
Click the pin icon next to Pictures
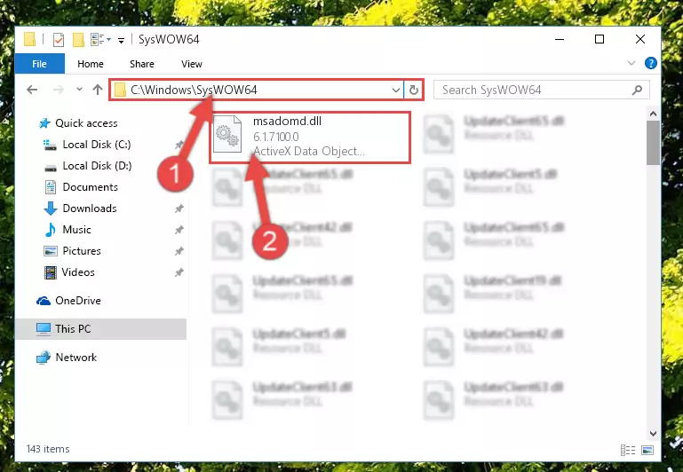(179, 251)
